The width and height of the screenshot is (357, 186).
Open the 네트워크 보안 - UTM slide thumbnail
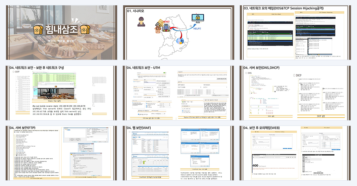pos(178,93)
